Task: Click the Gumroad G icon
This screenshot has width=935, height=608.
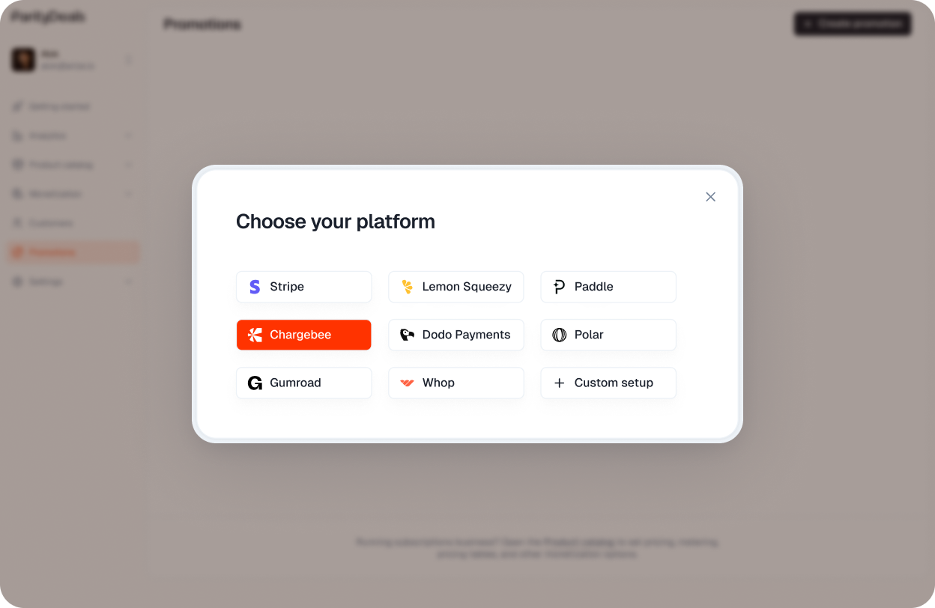Action: (x=255, y=383)
